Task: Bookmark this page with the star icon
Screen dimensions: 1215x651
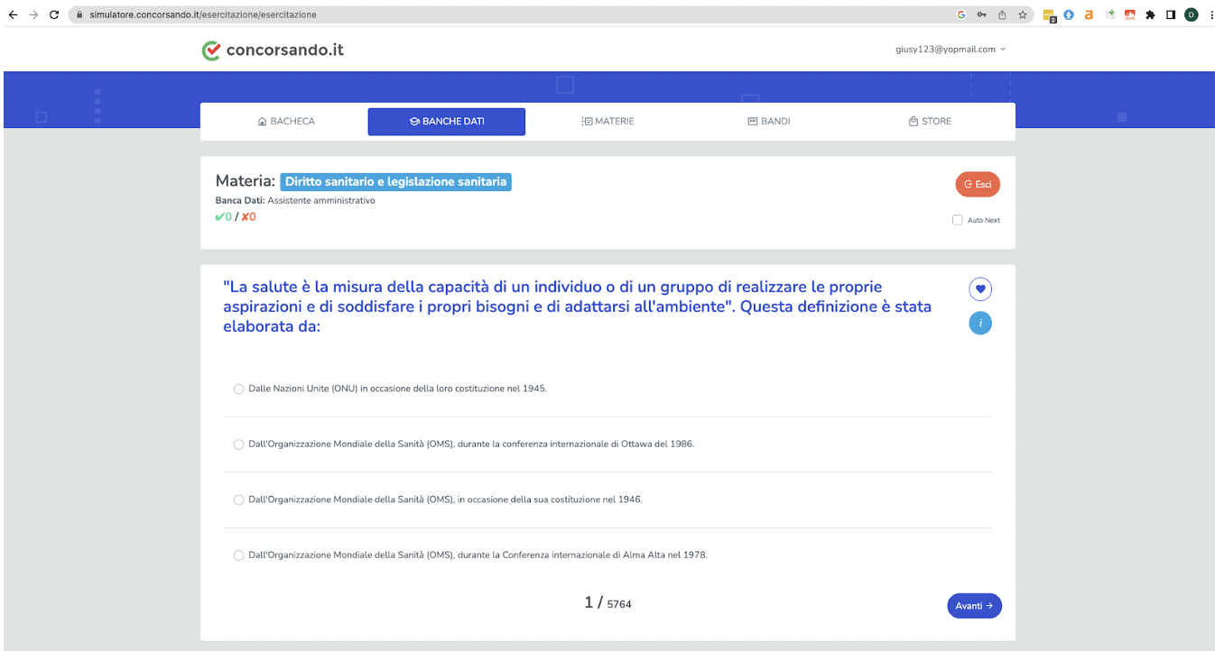Action: (x=1023, y=14)
